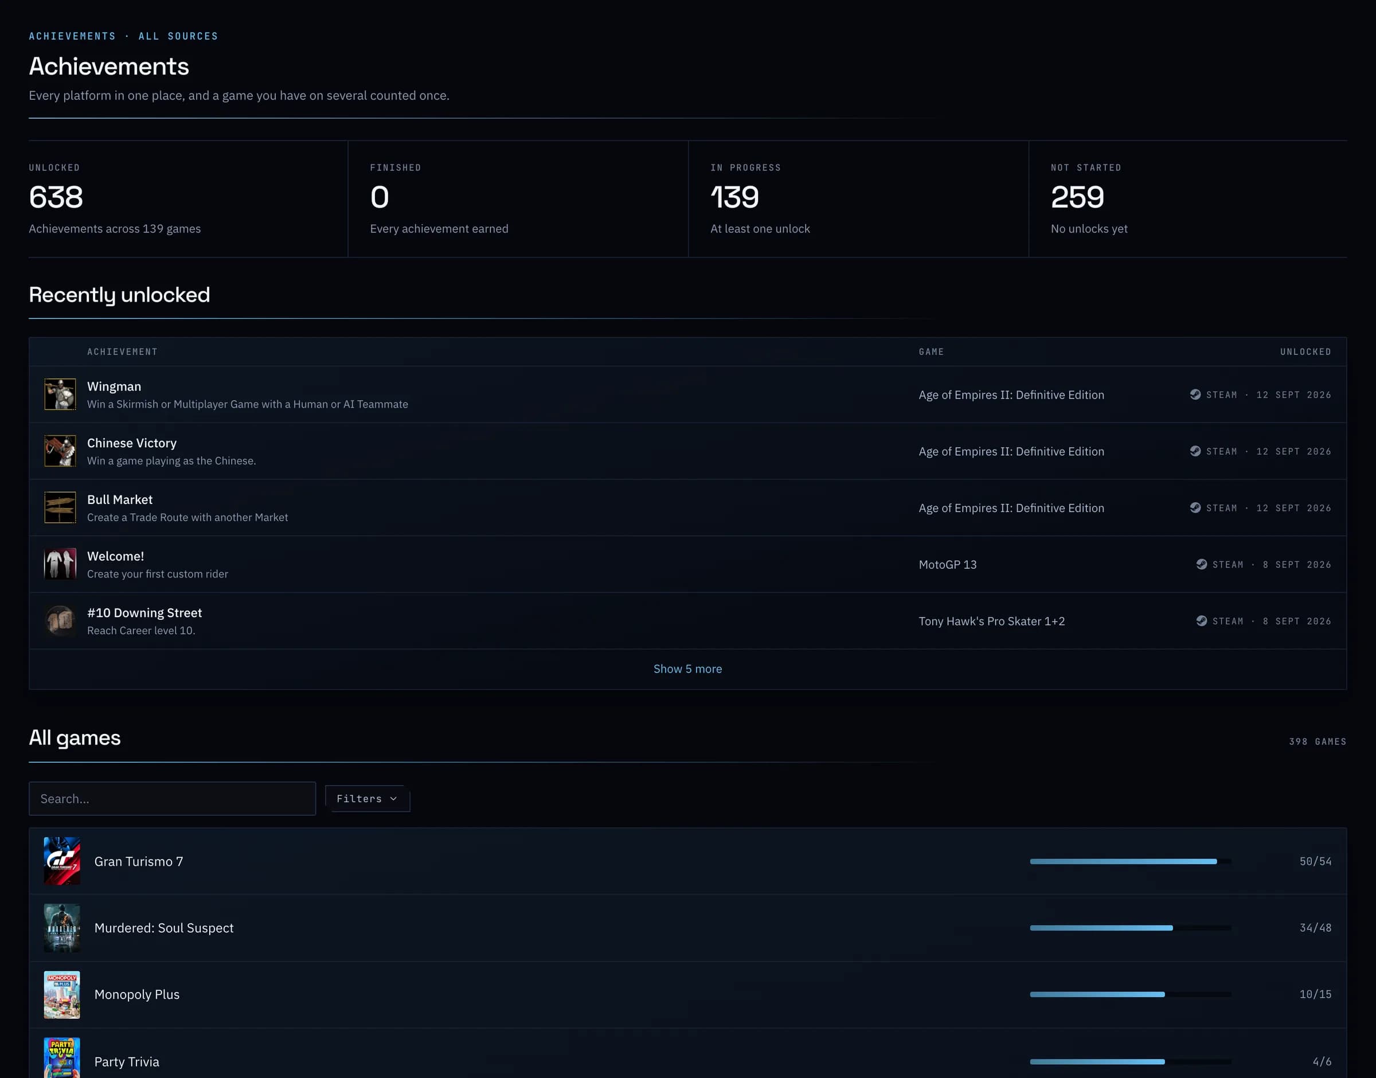Click the Search games input field
The image size is (1376, 1078).
[x=172, y=798]
